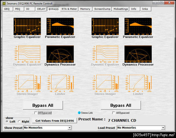Click the preset name 7 CHANNEL CD
The image size is (176, 138).
point(122,120)
